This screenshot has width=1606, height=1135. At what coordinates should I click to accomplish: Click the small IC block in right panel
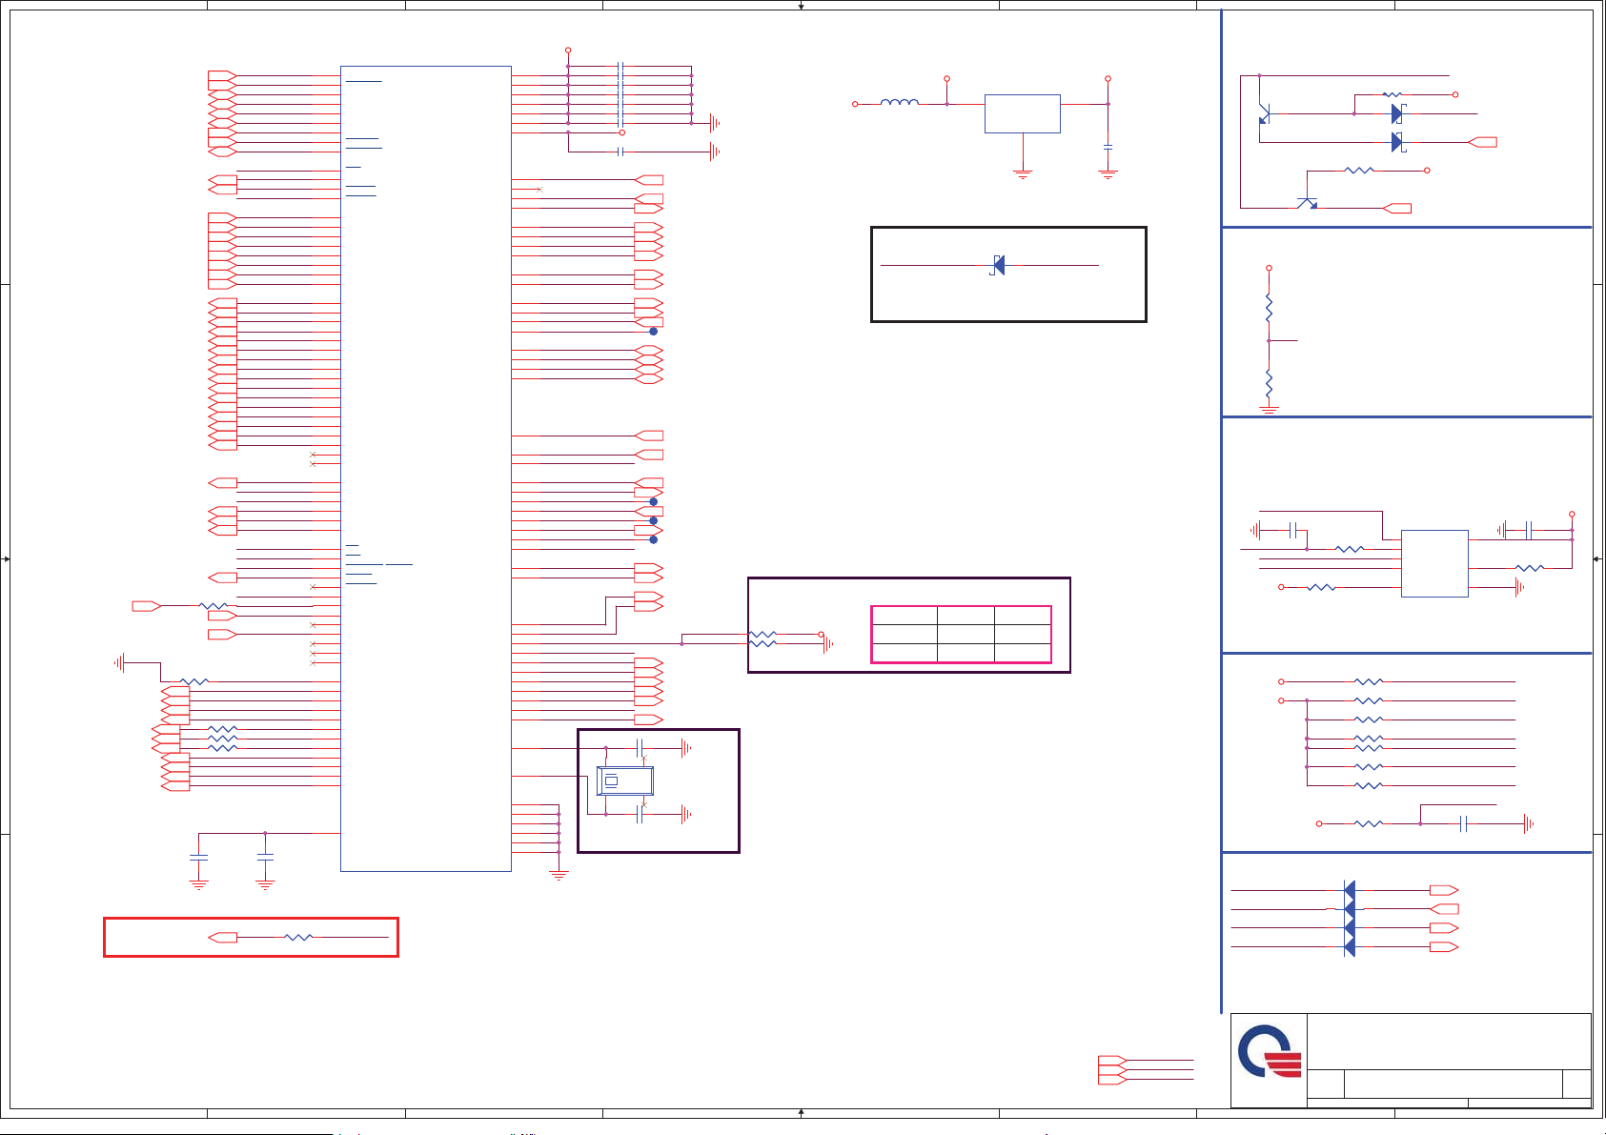(1434, 563)
